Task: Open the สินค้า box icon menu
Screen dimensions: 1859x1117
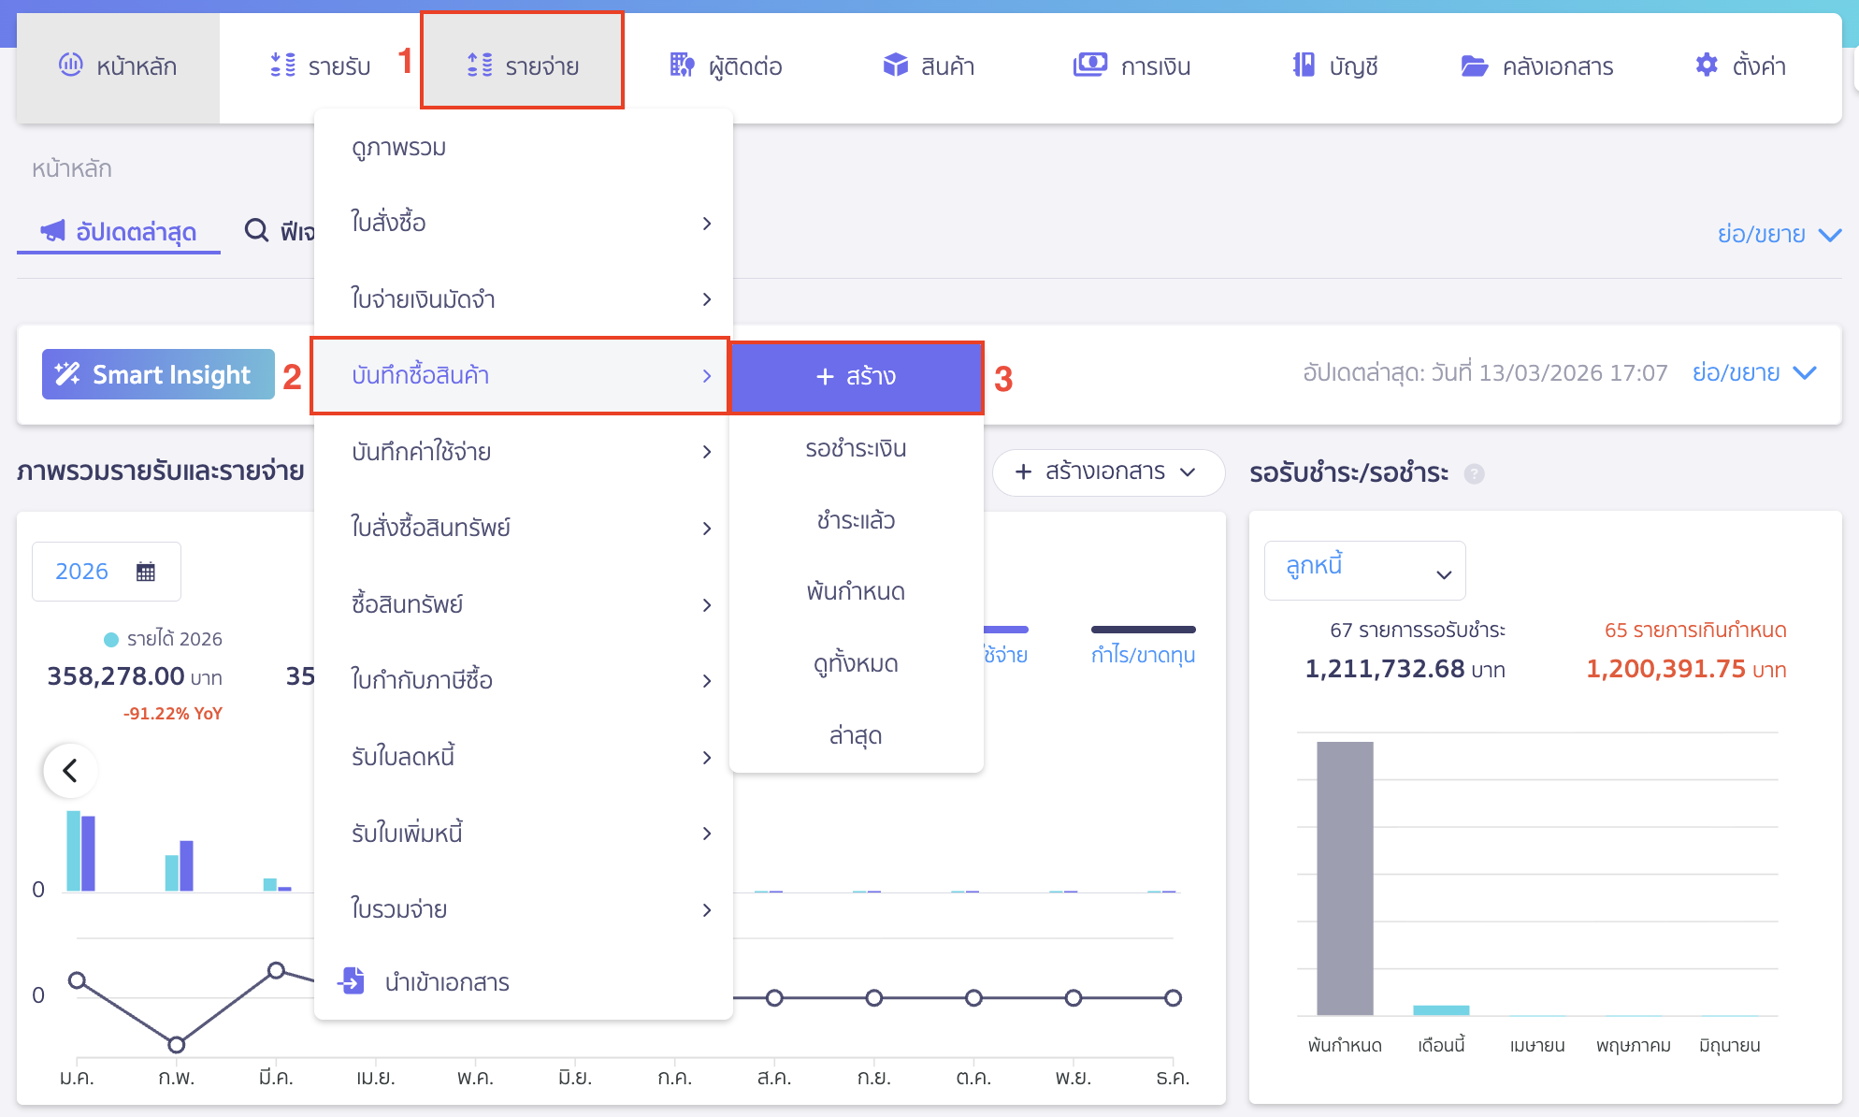Action: 895,65
